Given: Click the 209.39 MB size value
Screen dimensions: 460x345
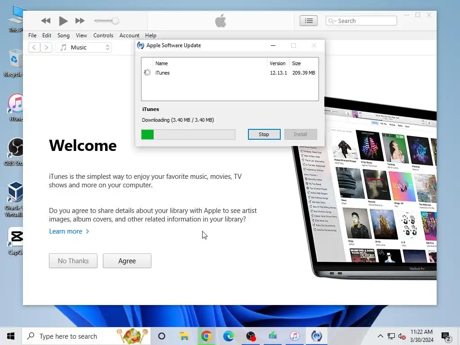Looking at the screenshot, I should pos(304,73).
